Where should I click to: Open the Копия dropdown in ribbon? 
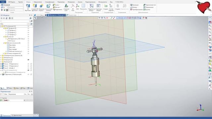click(57, 5)
